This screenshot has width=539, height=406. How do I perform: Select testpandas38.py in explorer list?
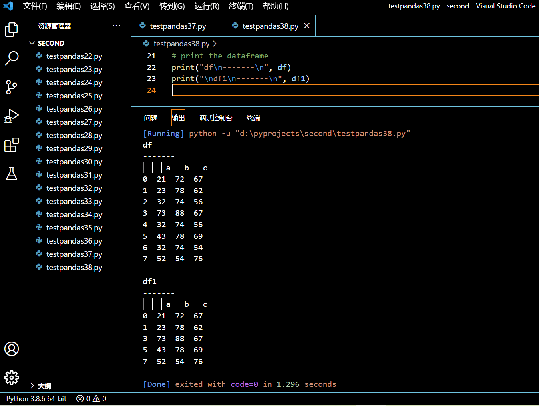click(x=78, y=267)
